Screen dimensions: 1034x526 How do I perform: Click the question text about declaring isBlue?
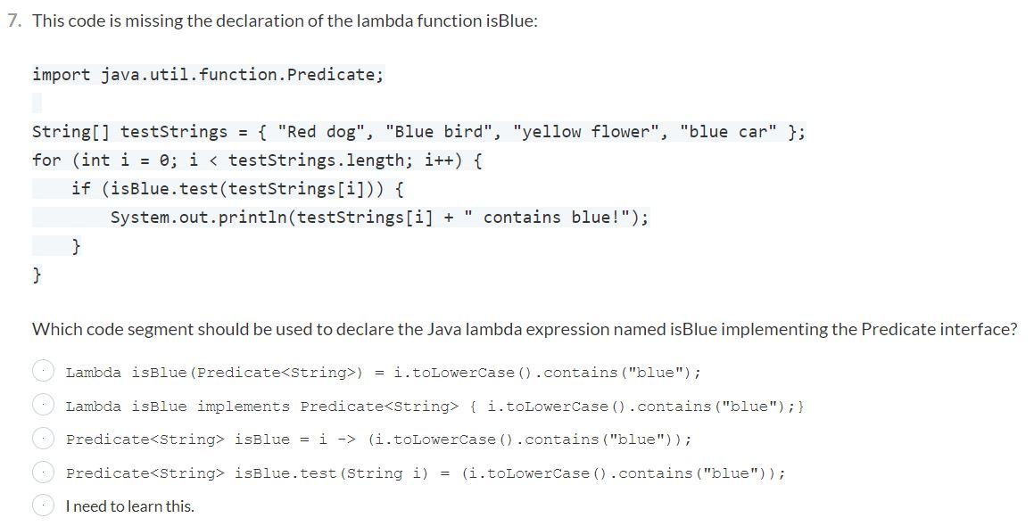pyautogui.click(x=525, y=329)
